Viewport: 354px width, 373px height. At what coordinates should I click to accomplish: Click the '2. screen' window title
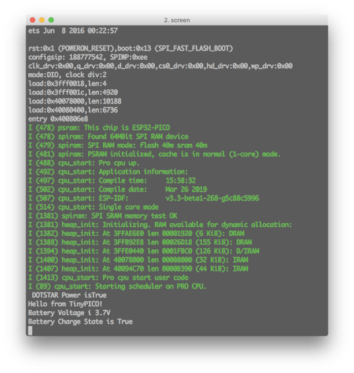pos(177,20)
